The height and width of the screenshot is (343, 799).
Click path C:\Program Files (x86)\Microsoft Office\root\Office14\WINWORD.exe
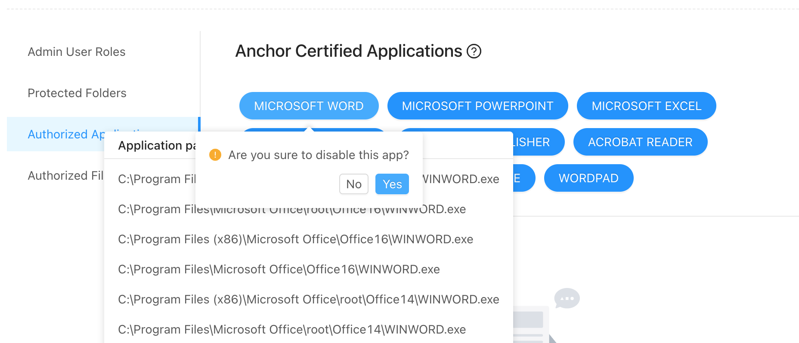coord(309,299)
